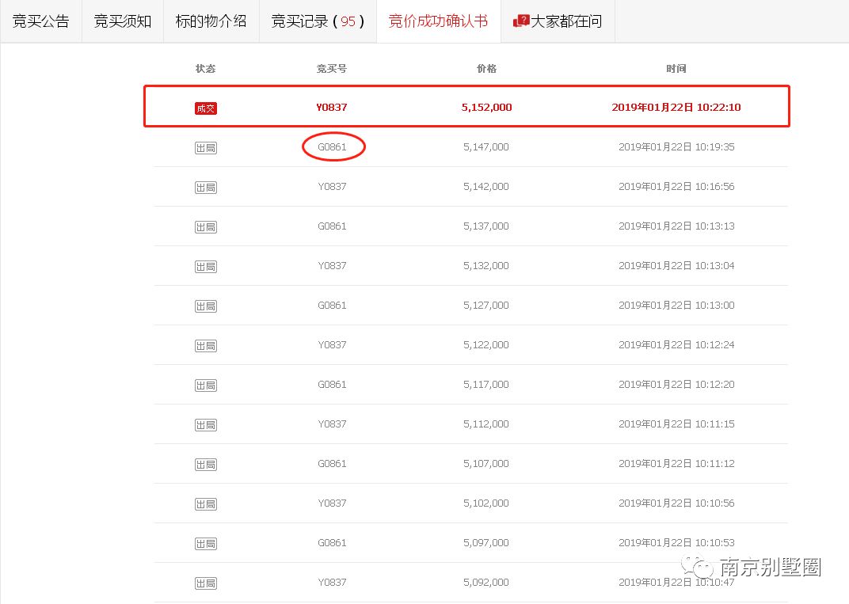The height and width of the screenshot is (604, 849).
Task: Open the 竞买记录(95) tab
Action: [318, 21]
